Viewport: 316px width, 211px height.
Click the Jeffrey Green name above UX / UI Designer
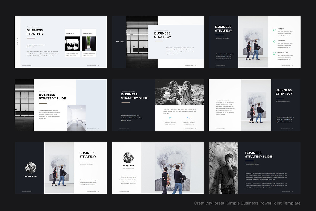click(128, 166)
